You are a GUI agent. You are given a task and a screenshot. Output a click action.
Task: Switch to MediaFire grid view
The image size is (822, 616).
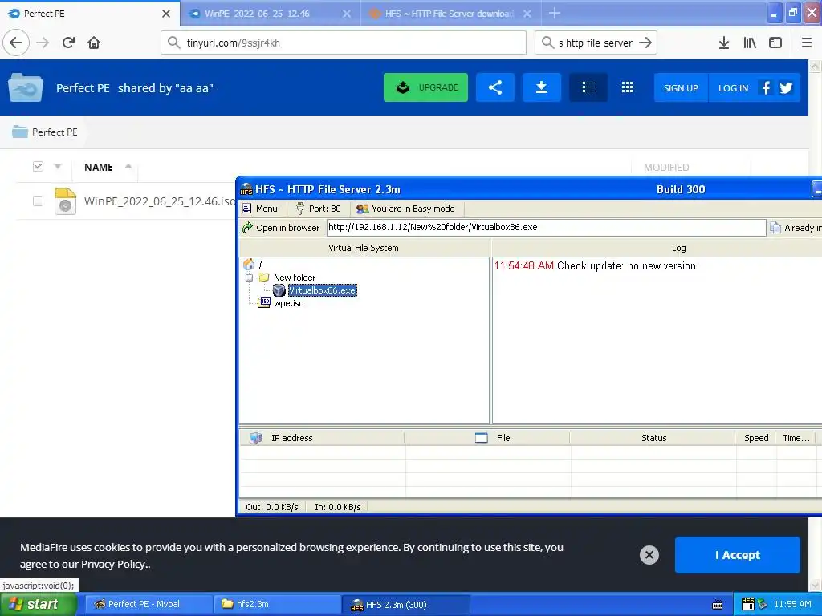pos(627,87)
